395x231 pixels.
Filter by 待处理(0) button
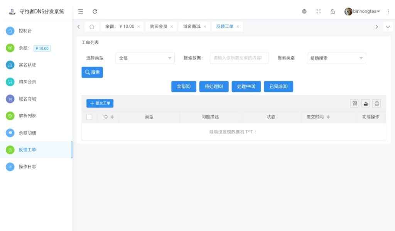click(214, 86)
